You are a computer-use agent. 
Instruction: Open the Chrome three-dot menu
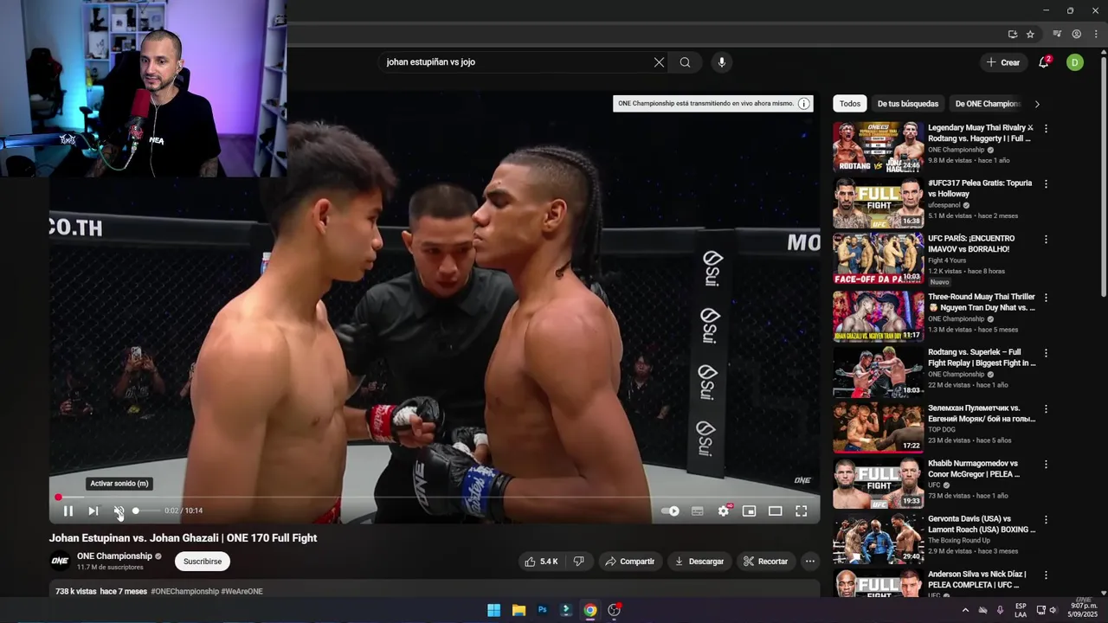[1095, 34]
